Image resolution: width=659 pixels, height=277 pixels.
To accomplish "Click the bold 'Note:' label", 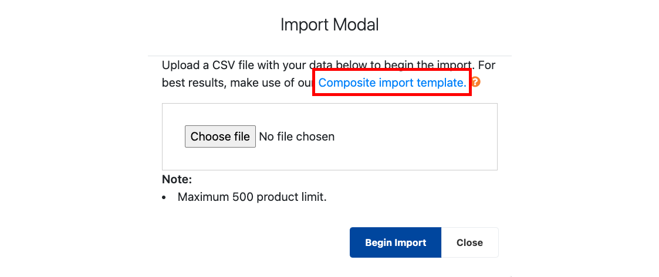I will (x=177, y=180).
